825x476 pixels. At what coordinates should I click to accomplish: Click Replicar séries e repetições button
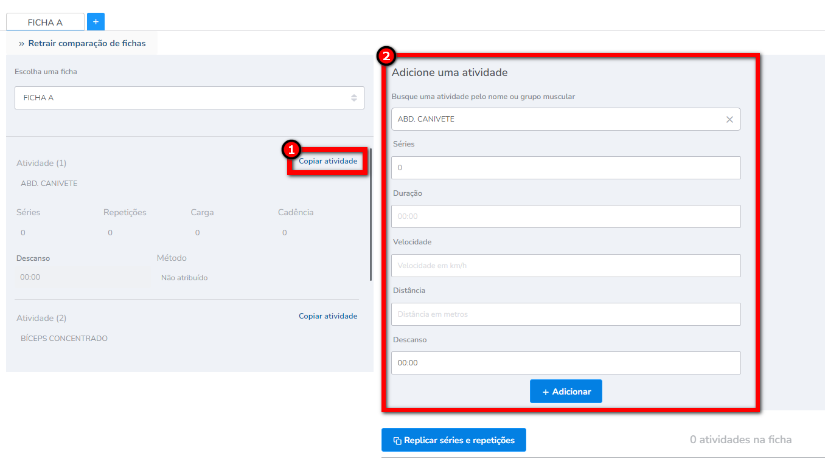(453, 440)
